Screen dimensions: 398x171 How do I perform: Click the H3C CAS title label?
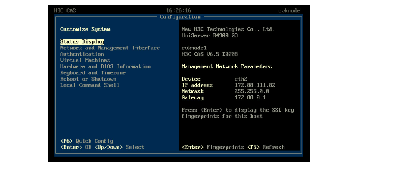pos(65,10)
